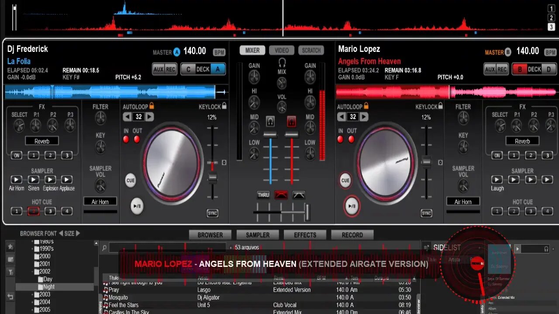Click the left deck Loop OUT red button

pos(137,139)
